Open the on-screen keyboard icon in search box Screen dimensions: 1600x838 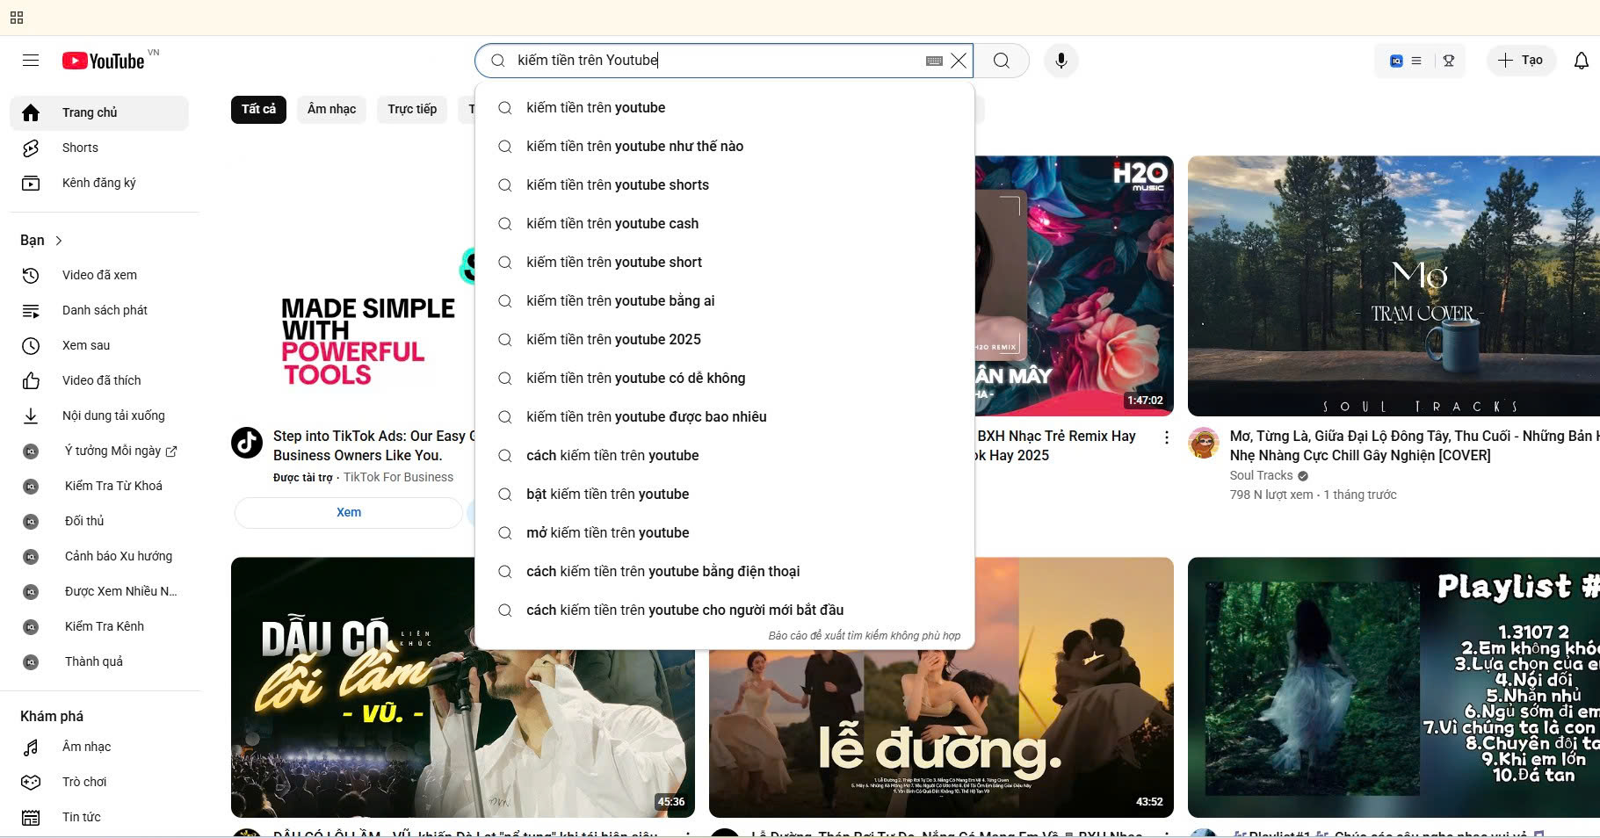pos(934,61)
